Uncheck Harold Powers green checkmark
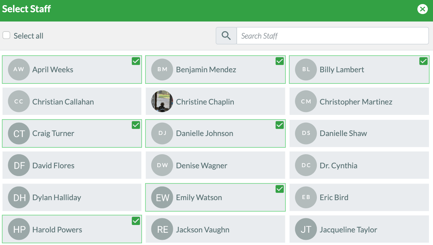This screenshot has width=433, height=245. click(x=135, y=221)
